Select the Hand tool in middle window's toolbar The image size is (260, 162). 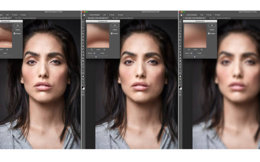[83, 76]
